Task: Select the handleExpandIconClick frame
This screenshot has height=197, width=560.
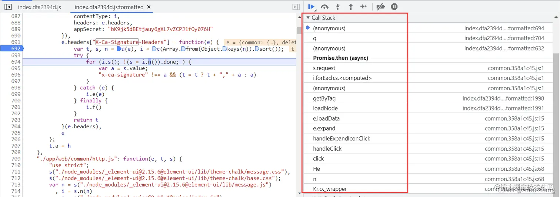Action: (429, 139)
